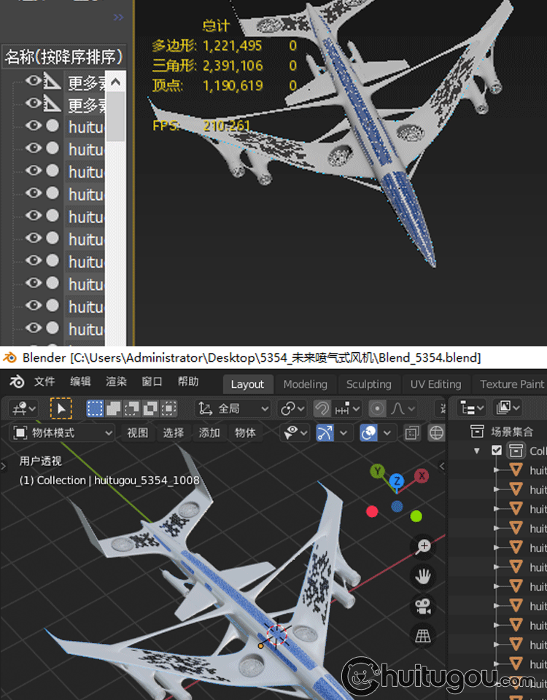Click the 添加 button in viewport header

point(209,433)
